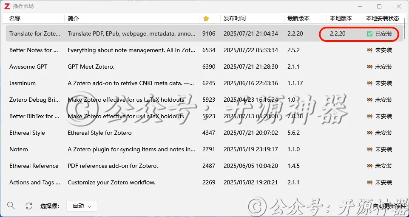This screenshot has width=409, height=217.
Task: Sort by the 本地安装状态 column header
Action: [x=383, y=19]
